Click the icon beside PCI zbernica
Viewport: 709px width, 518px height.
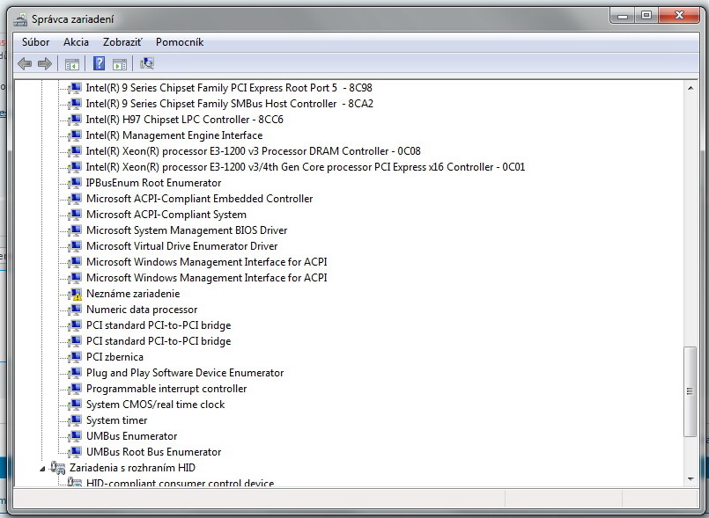[75, 357]
